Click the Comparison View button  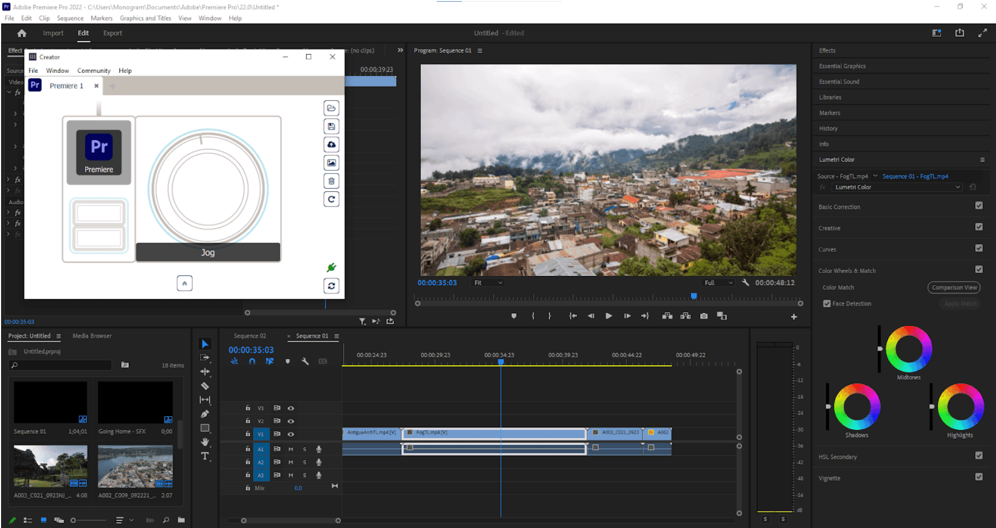(x=954, y=287)
